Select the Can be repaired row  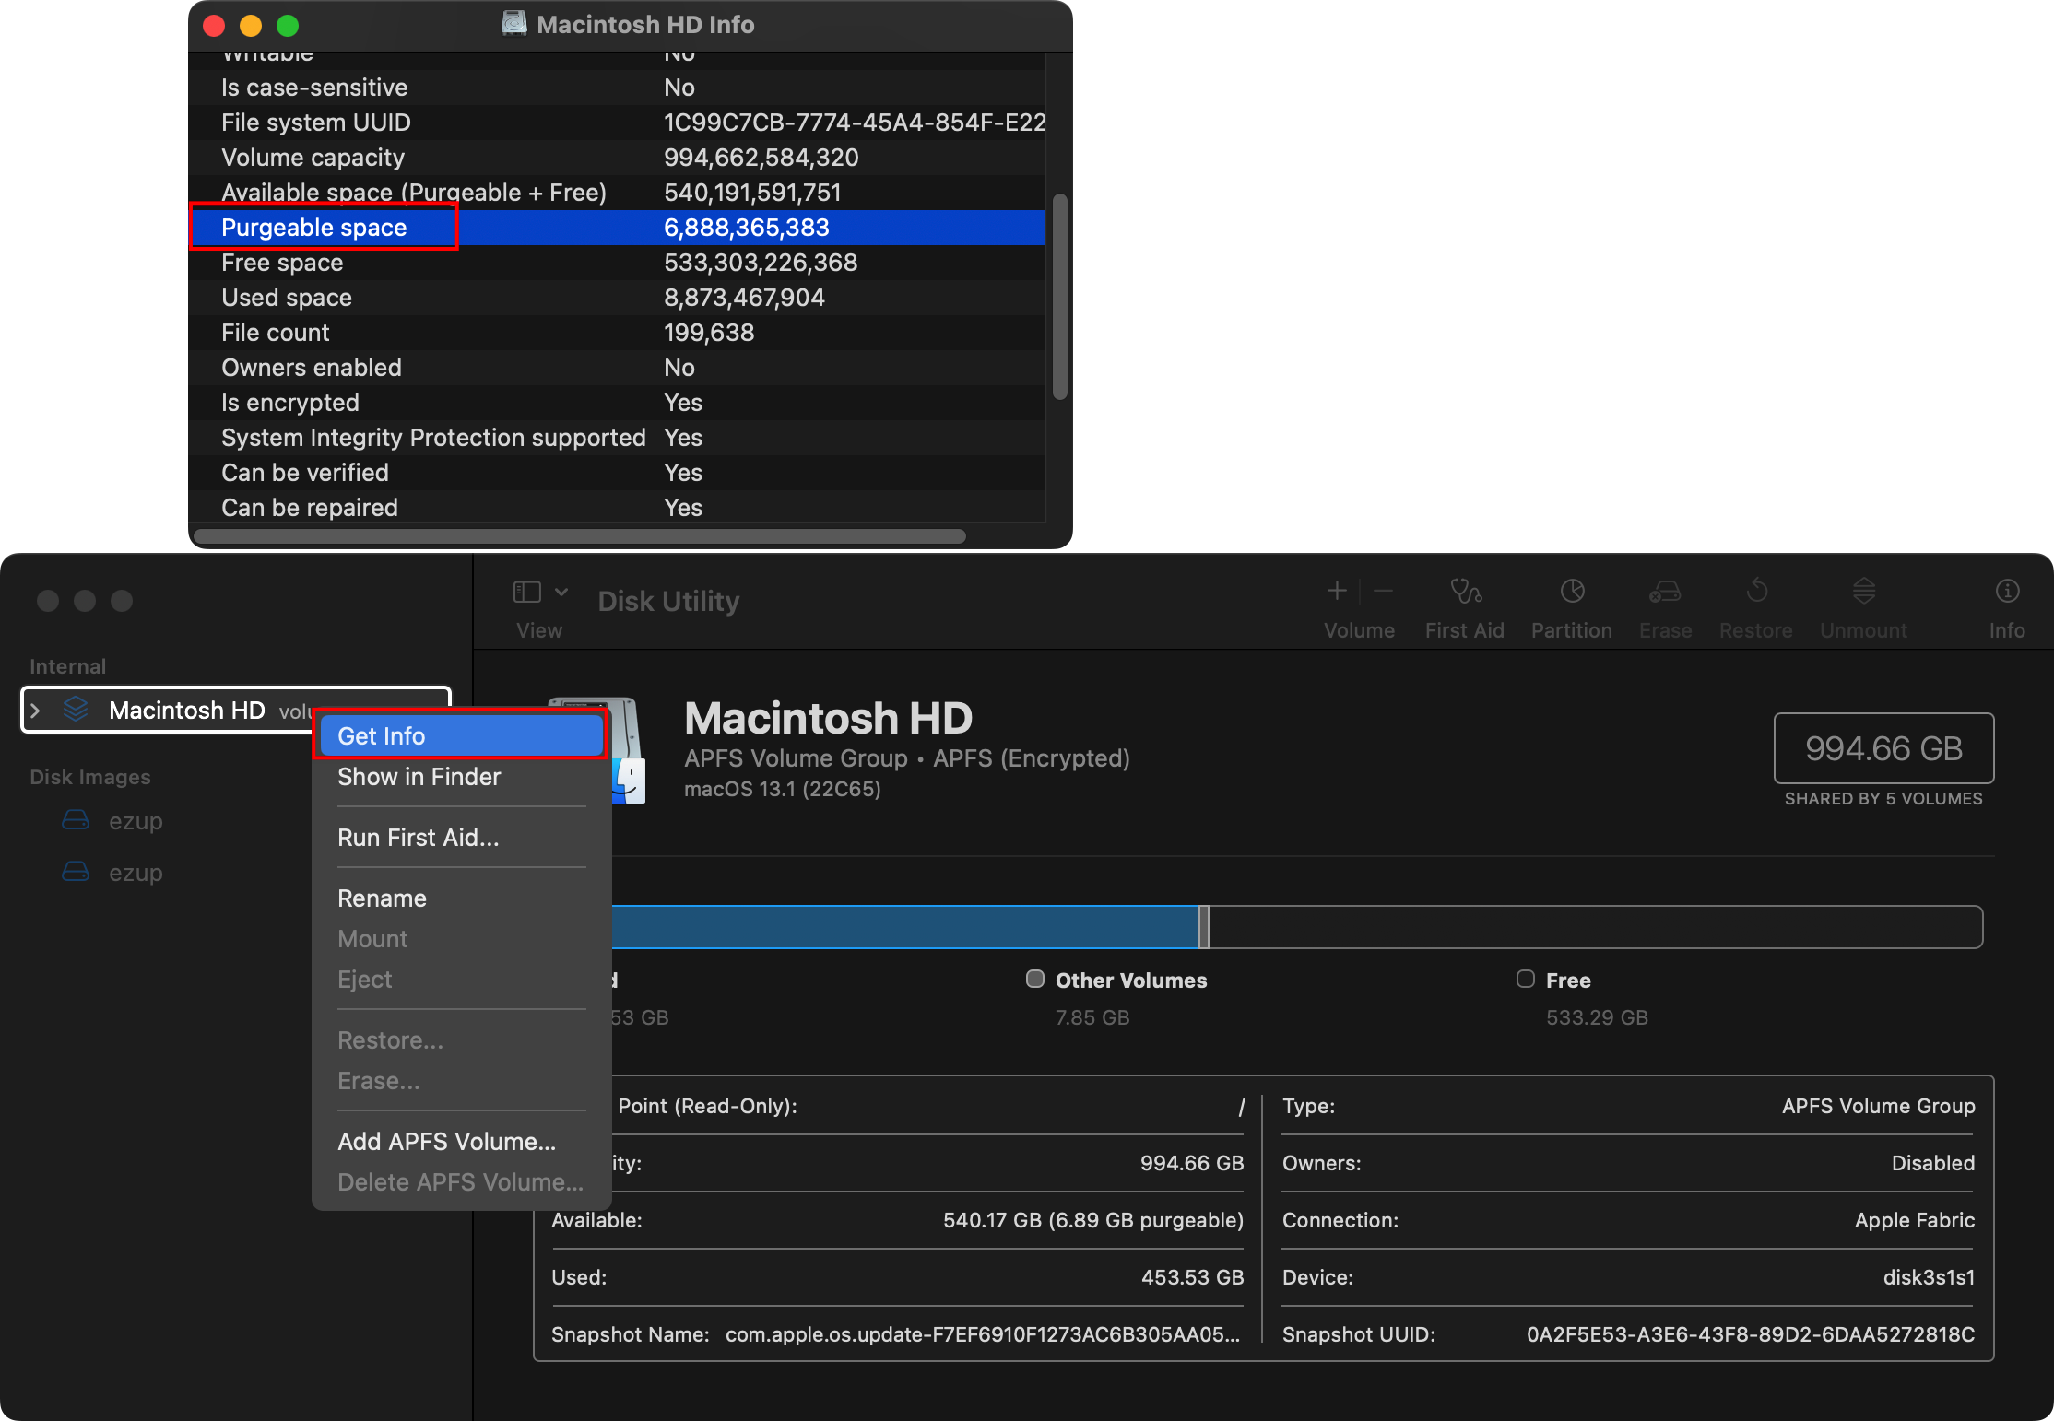click(617, 508)
